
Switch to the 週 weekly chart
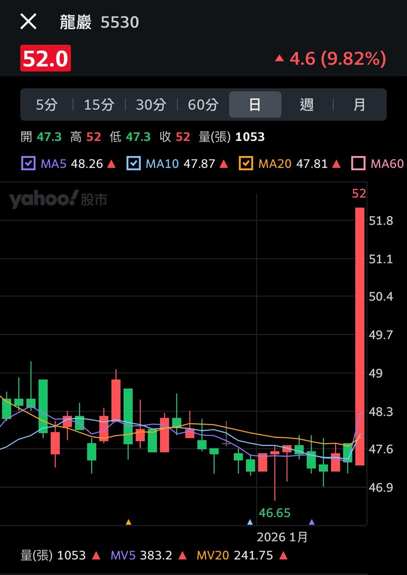click(x=307, y=105)
